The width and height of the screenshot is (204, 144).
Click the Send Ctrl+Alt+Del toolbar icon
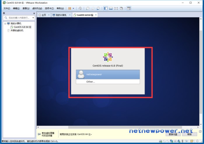pyautogui.click(x=80, y=8)
